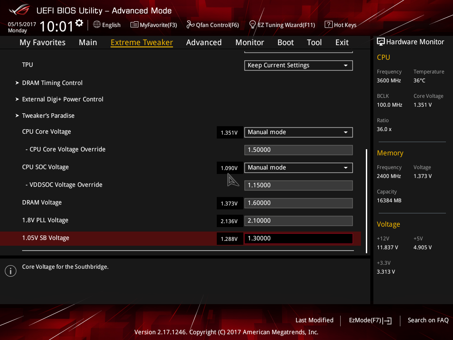Open MyFavorite(F3) menu
This screenshot has width=453, height=340.
coord(154,25)
